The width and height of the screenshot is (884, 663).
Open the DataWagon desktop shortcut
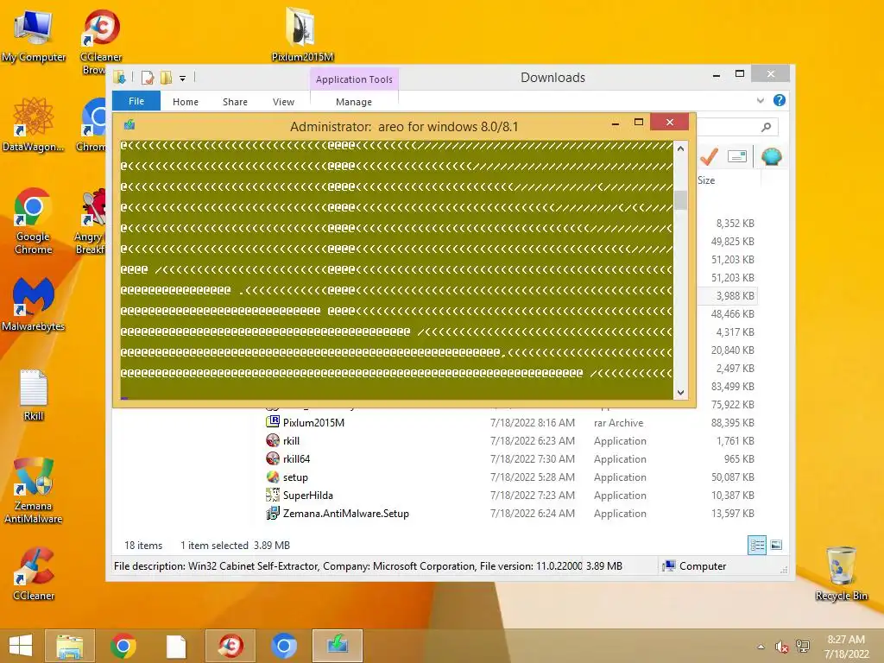(34, 125)
